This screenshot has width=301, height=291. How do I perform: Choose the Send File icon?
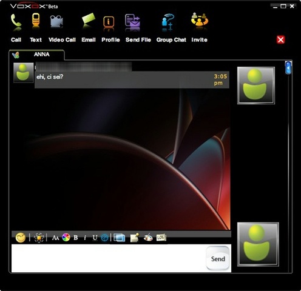click(132, 21)
